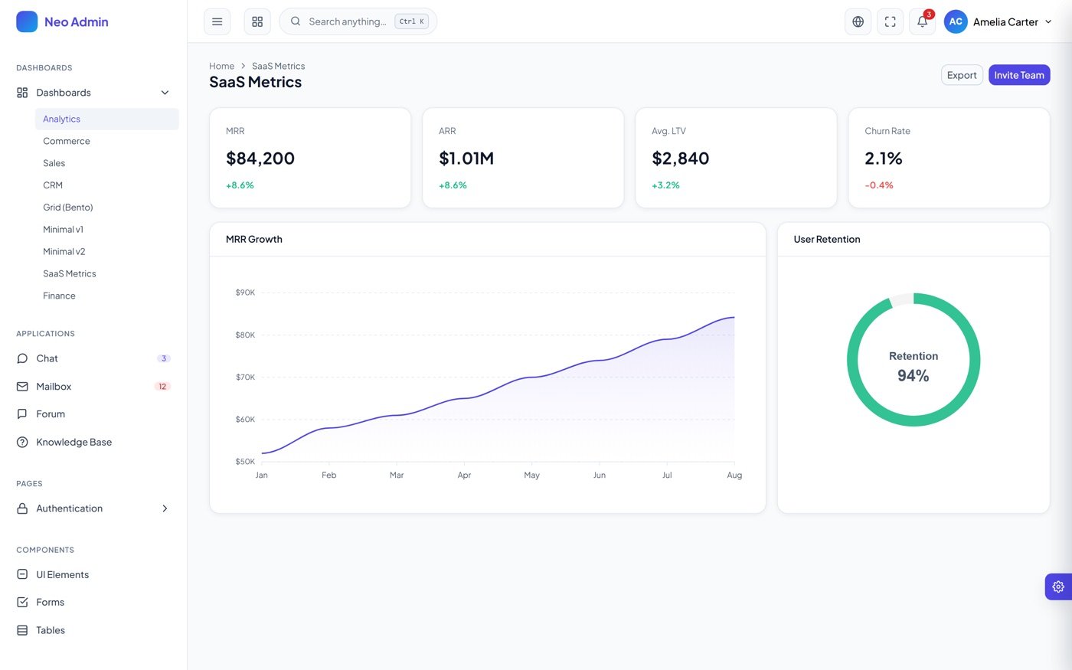Open Minimal v2 dashboard
The width and height of the screenshot is (1072, 670).
tap(106, 251)
